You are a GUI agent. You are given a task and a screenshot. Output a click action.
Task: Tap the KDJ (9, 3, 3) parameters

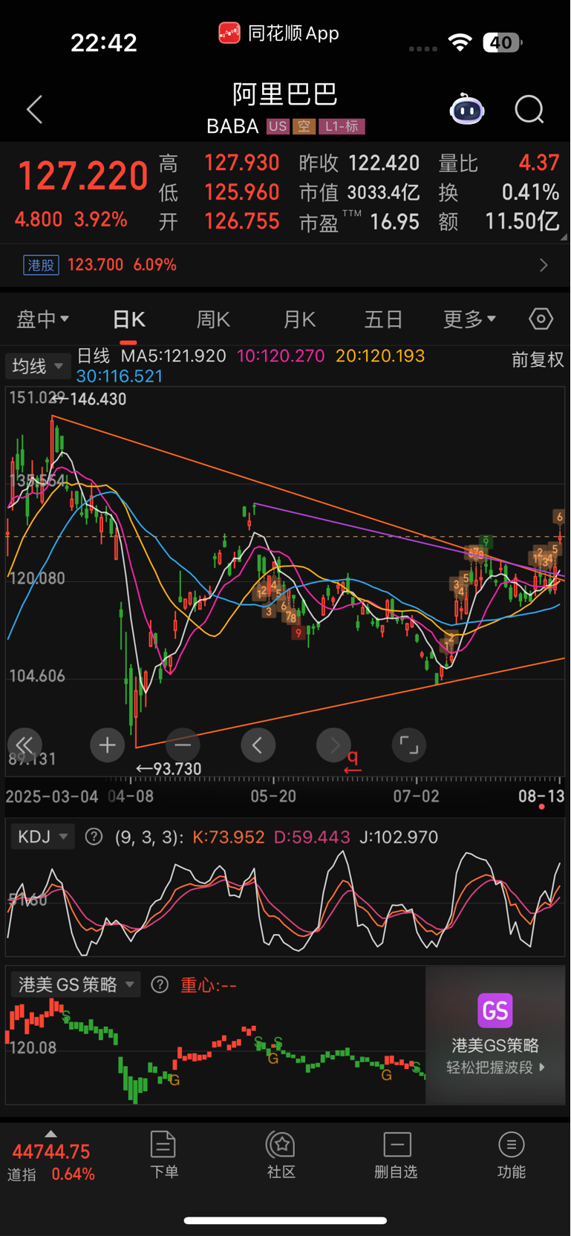pos(149,837)
